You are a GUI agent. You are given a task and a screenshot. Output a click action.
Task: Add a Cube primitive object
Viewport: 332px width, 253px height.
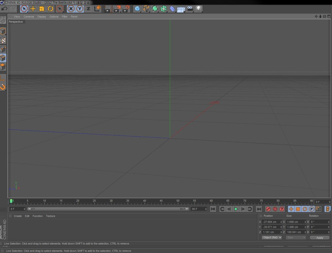138,9
